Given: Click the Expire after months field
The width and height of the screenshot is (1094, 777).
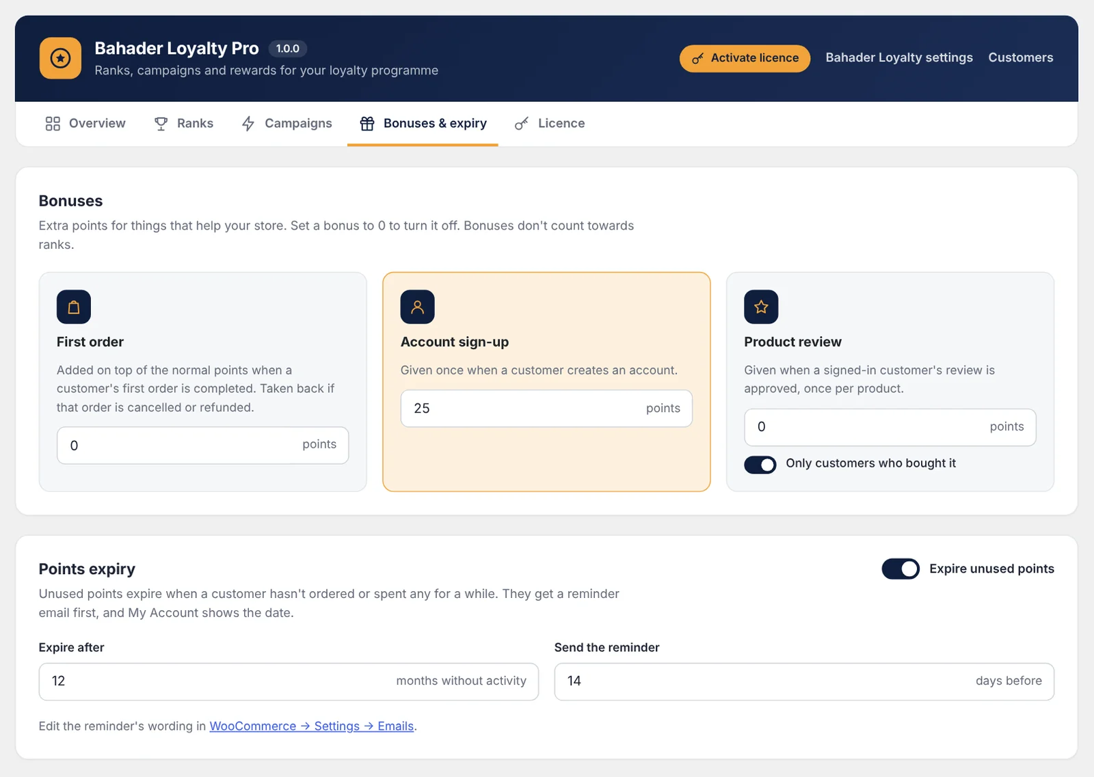Looking at the screenshot, I should point(289,681).
